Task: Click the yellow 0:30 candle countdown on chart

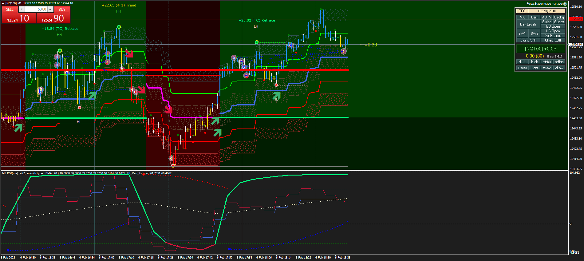Action: [x=372, y=45]
